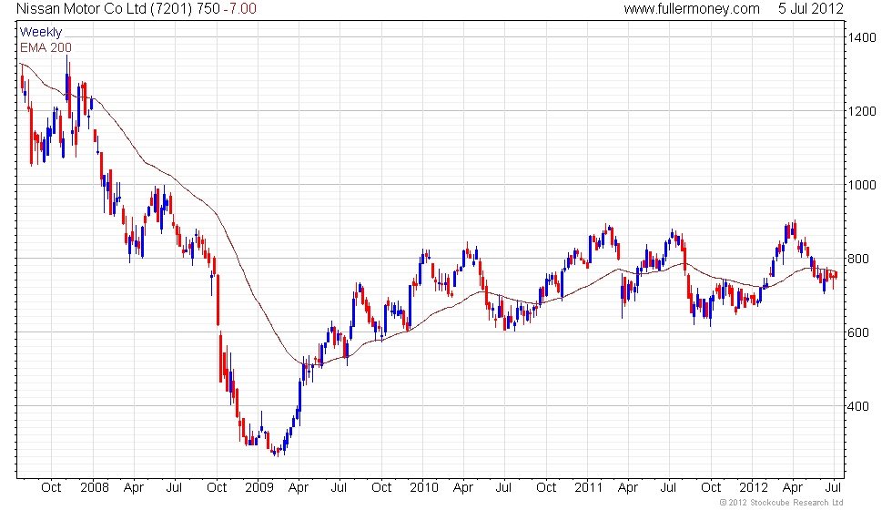Click the 400 price axis label
892x510 pixels.
click(x=858, y=406)
